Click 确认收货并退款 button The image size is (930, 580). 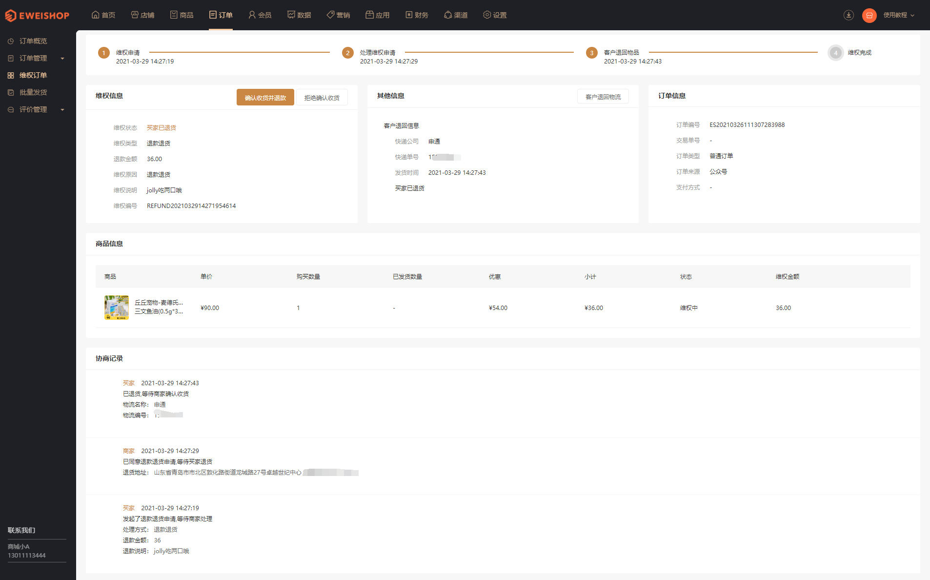pyautogui.click(x=265, y=97)
